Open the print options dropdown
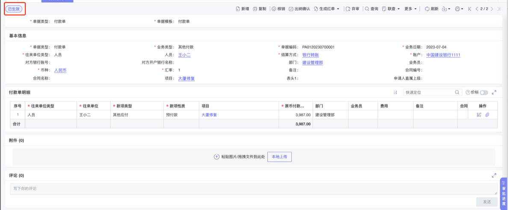This screenshot has height=210, width=508. tap(459, 9)
